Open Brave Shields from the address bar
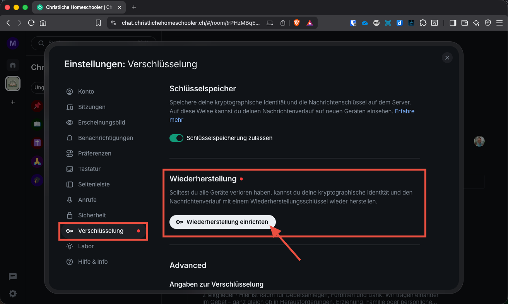This screenshot has height=304, width=508. click(296, 23)
